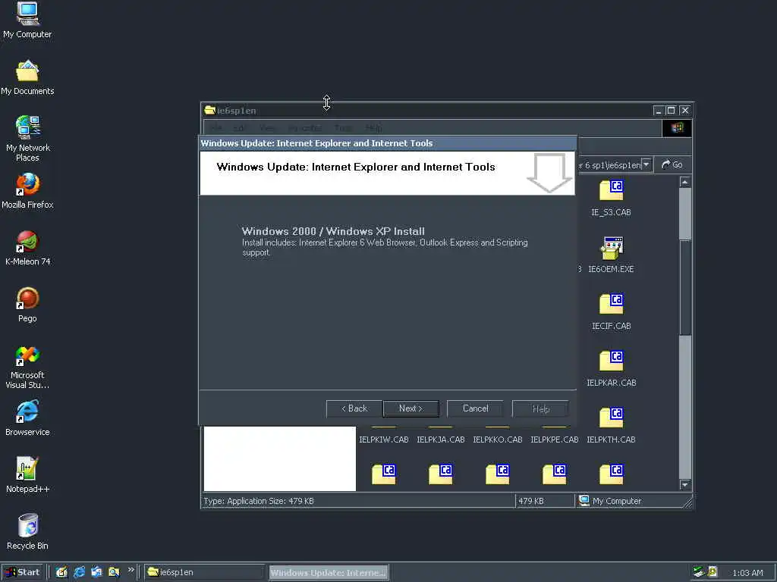Select the IELPKAR.CAB file icon
Screen dimensions: 777x582
pos(611,361)
